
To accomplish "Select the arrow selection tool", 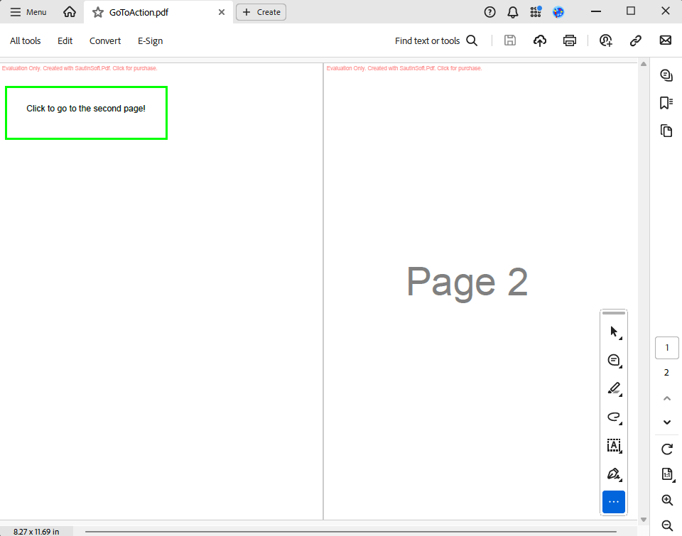I will click(614, 332).
